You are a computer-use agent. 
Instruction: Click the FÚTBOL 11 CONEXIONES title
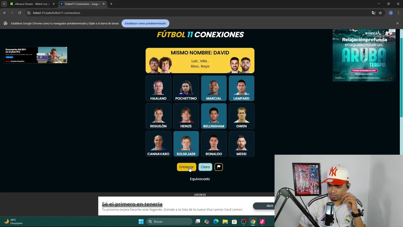click(x=200, y=35)
